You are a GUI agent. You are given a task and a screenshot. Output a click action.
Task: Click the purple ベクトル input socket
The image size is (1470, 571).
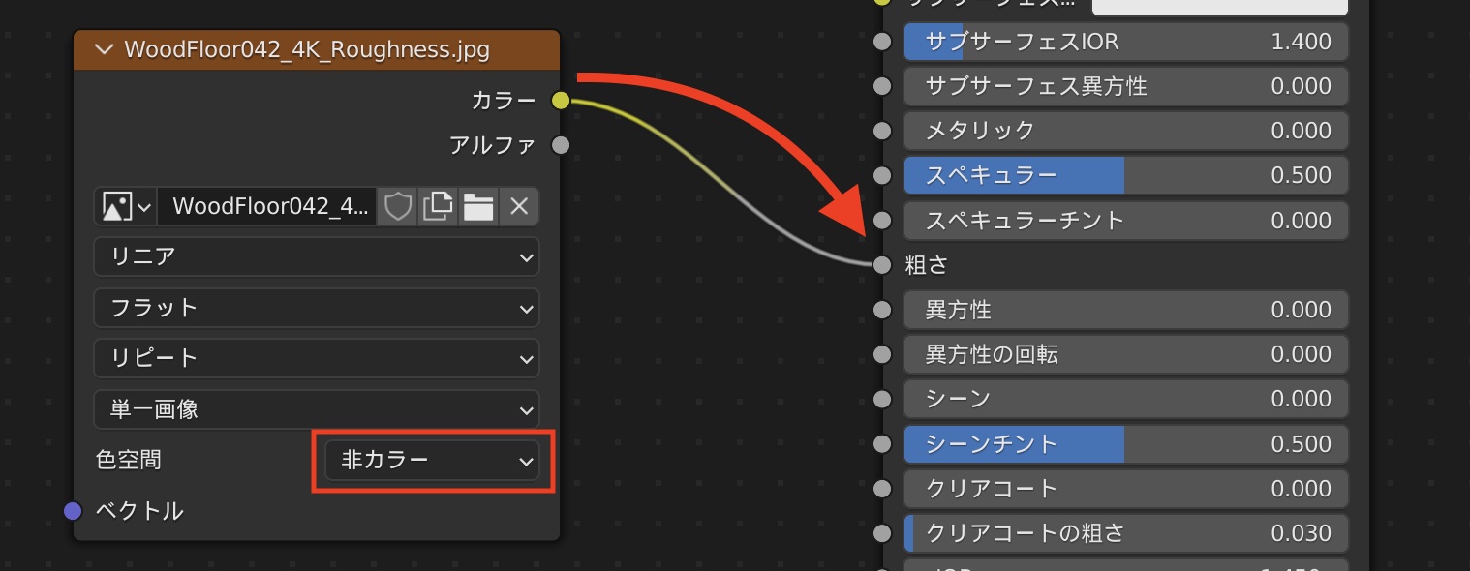pos(74,511)
